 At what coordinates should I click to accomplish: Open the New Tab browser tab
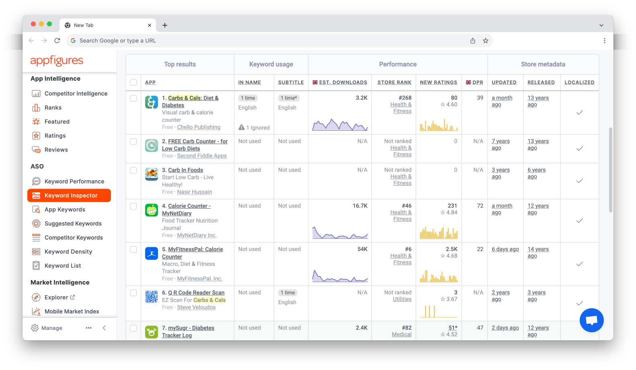pos(108,25)
